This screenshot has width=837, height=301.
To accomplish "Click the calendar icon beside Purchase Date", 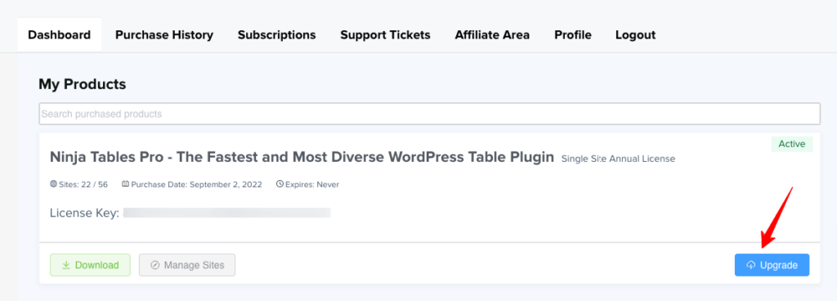I will coord(125,184).
